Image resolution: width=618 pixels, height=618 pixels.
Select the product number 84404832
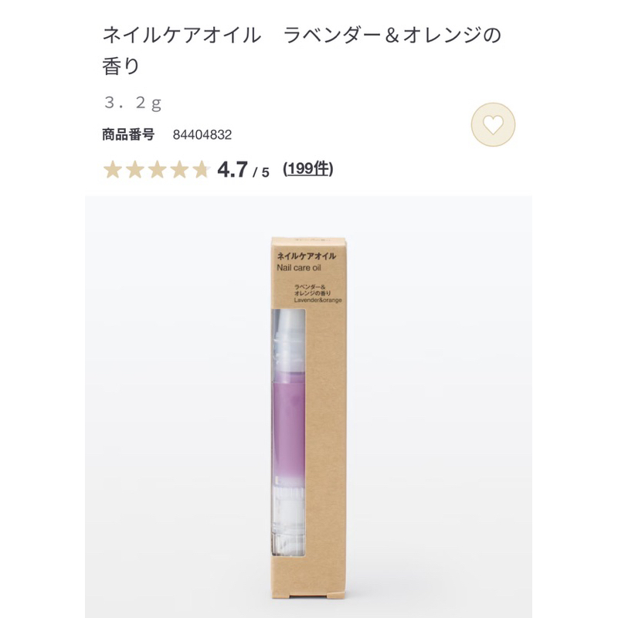click(202, 134)
